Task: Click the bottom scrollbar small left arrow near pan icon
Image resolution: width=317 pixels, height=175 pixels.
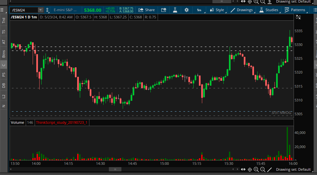Action: click(x=233, y=169)
